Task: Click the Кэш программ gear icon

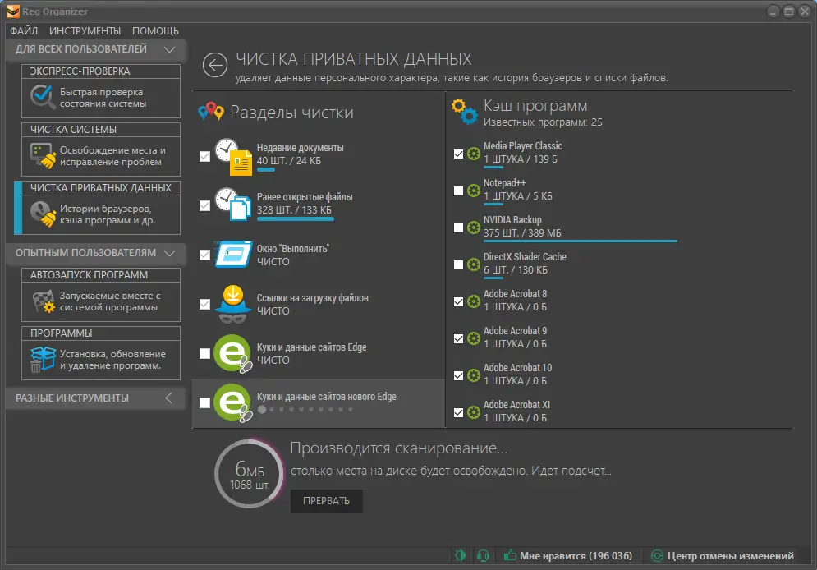Action: coord(465,112)
